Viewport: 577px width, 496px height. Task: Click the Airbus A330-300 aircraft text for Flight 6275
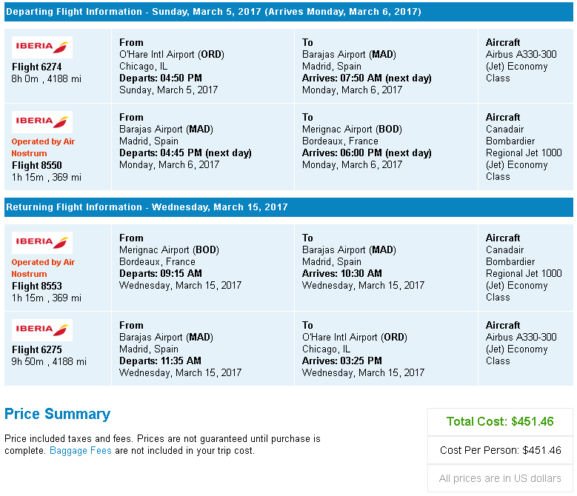521,337
